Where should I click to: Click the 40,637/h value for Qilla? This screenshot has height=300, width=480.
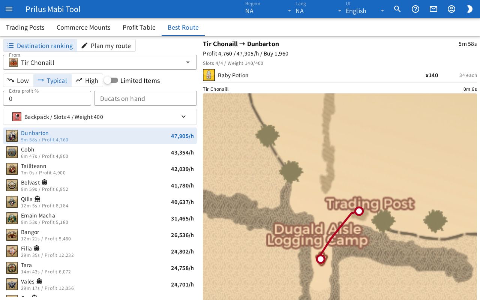182,202
